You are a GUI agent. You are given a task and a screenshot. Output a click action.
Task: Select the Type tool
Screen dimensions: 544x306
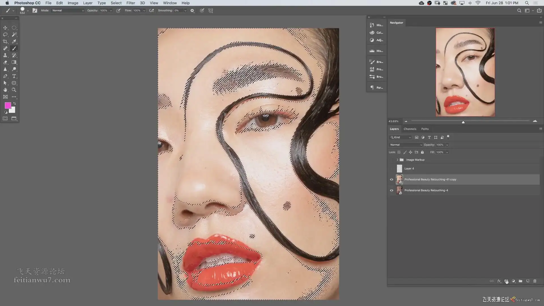[14, 76]
